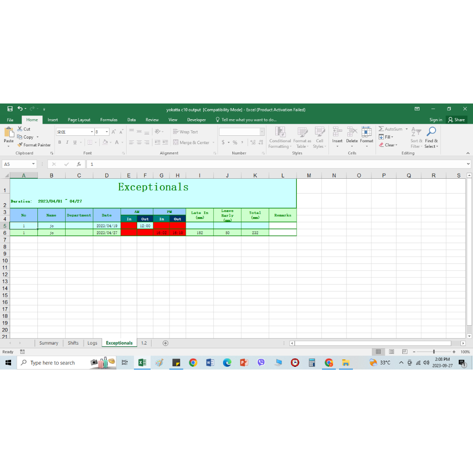
Task: Click the Delete cells icon
Action: (x=352, y=132)
